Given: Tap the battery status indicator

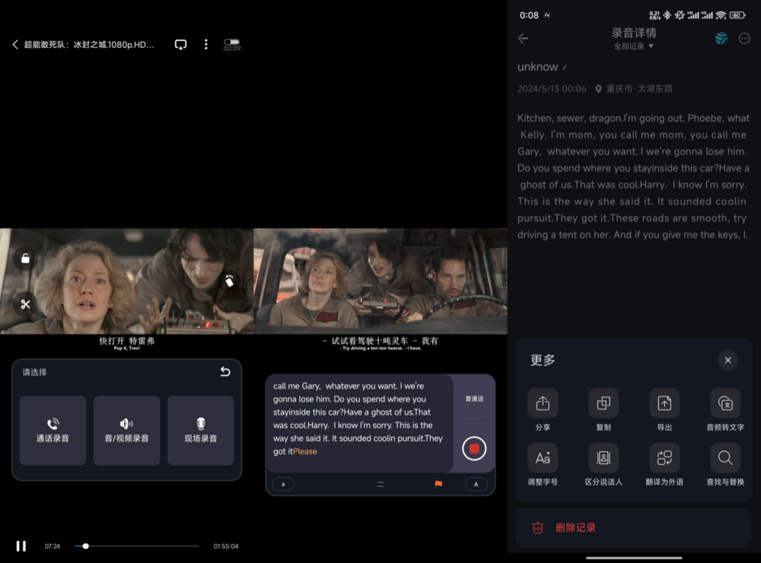Looking at the screenshot, I should point(737,15).
